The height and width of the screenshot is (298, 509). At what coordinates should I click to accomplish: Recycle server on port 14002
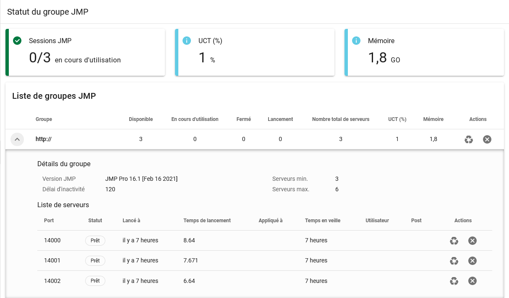454,281
